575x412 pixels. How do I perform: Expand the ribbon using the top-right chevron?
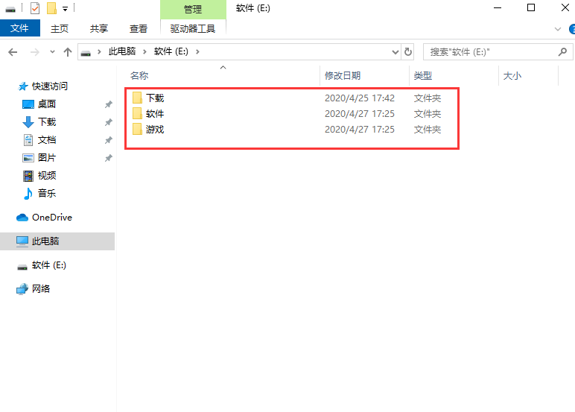558,28
